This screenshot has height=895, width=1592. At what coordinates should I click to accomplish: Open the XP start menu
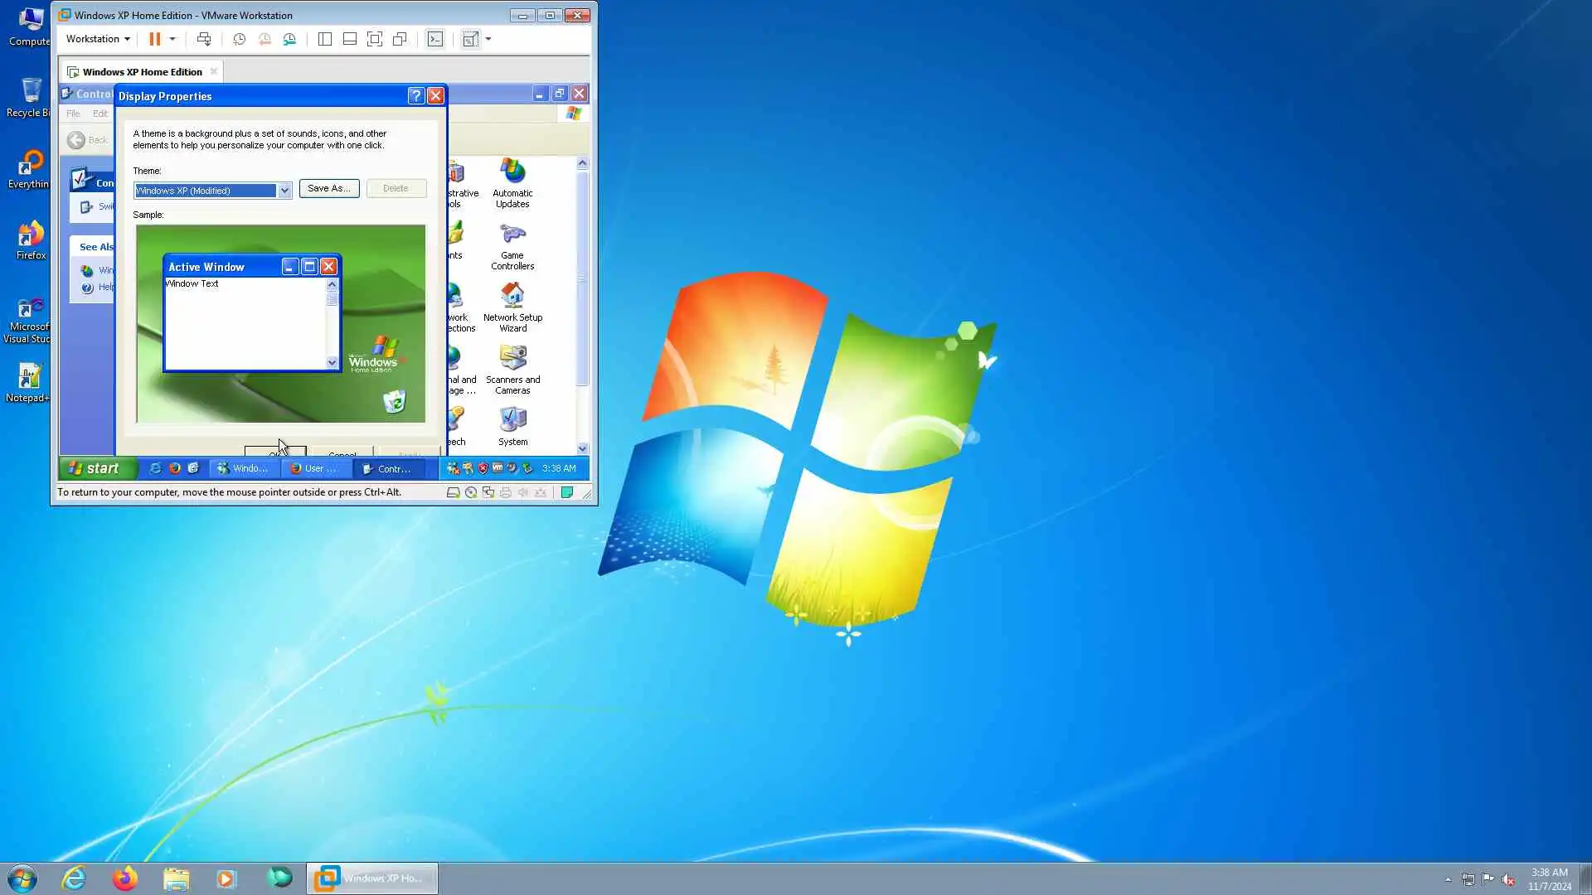[94, 468]
